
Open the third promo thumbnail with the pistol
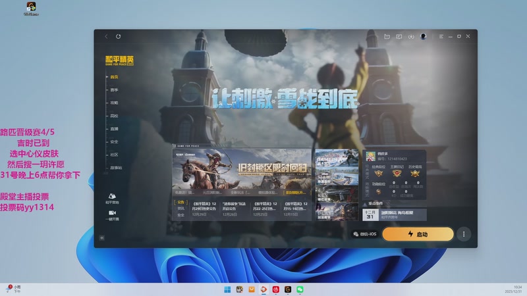(337, 193)
